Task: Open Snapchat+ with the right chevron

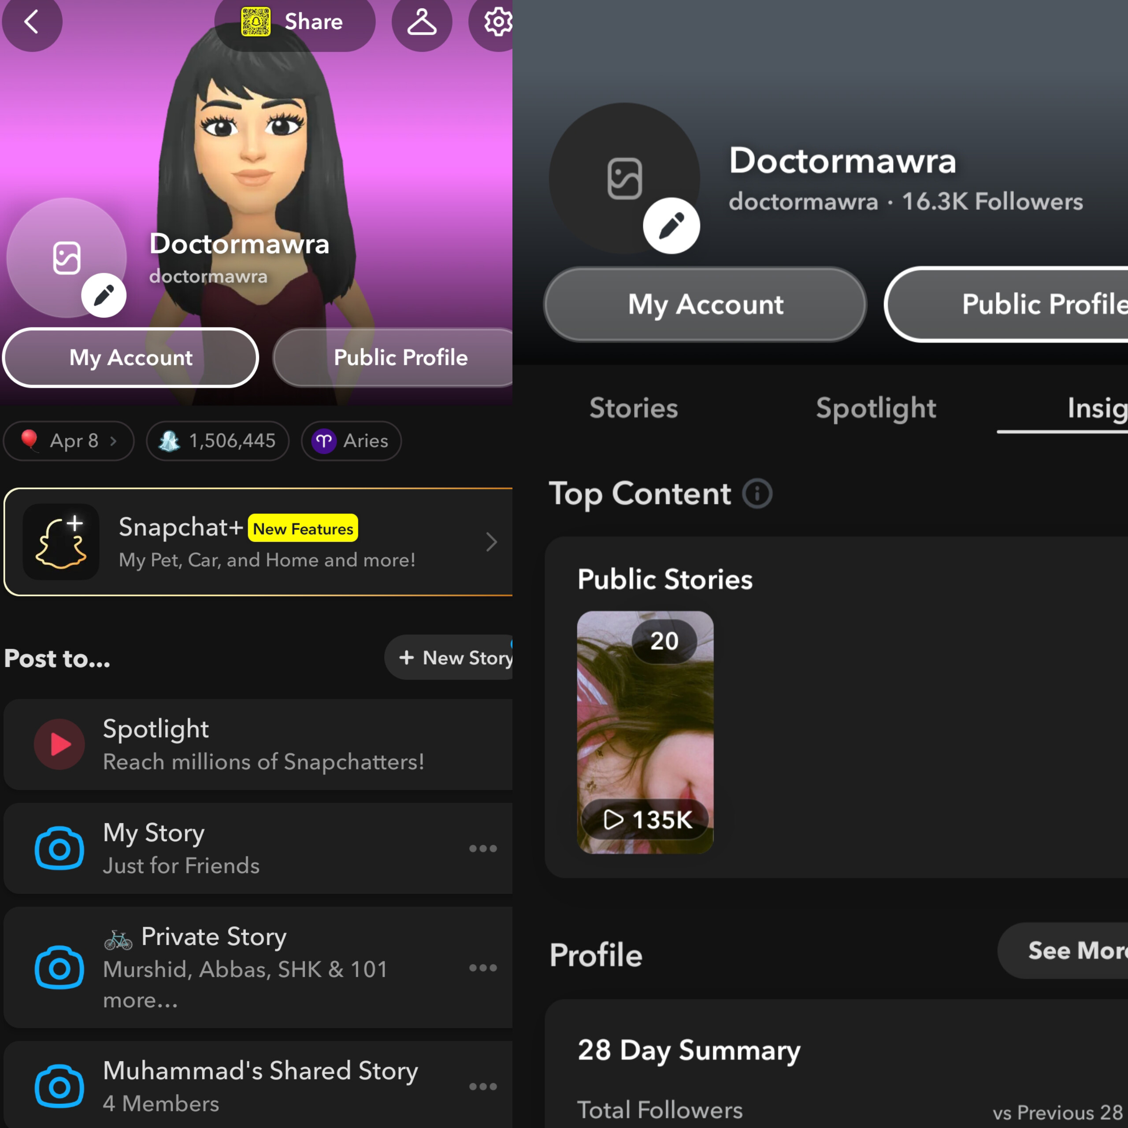Action: [x=492, y=542]
